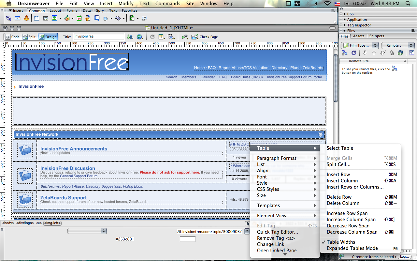Collapse the InvisionFree Network category
Screen dimensions: 417x261
321,134
